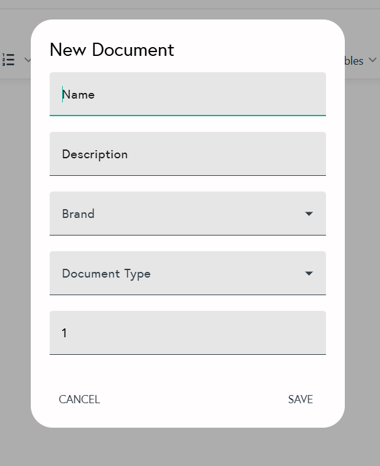
Task: Click the partially hidden 'bles' toolbar label
Action: pyautogui.click(x=354, y=61)
